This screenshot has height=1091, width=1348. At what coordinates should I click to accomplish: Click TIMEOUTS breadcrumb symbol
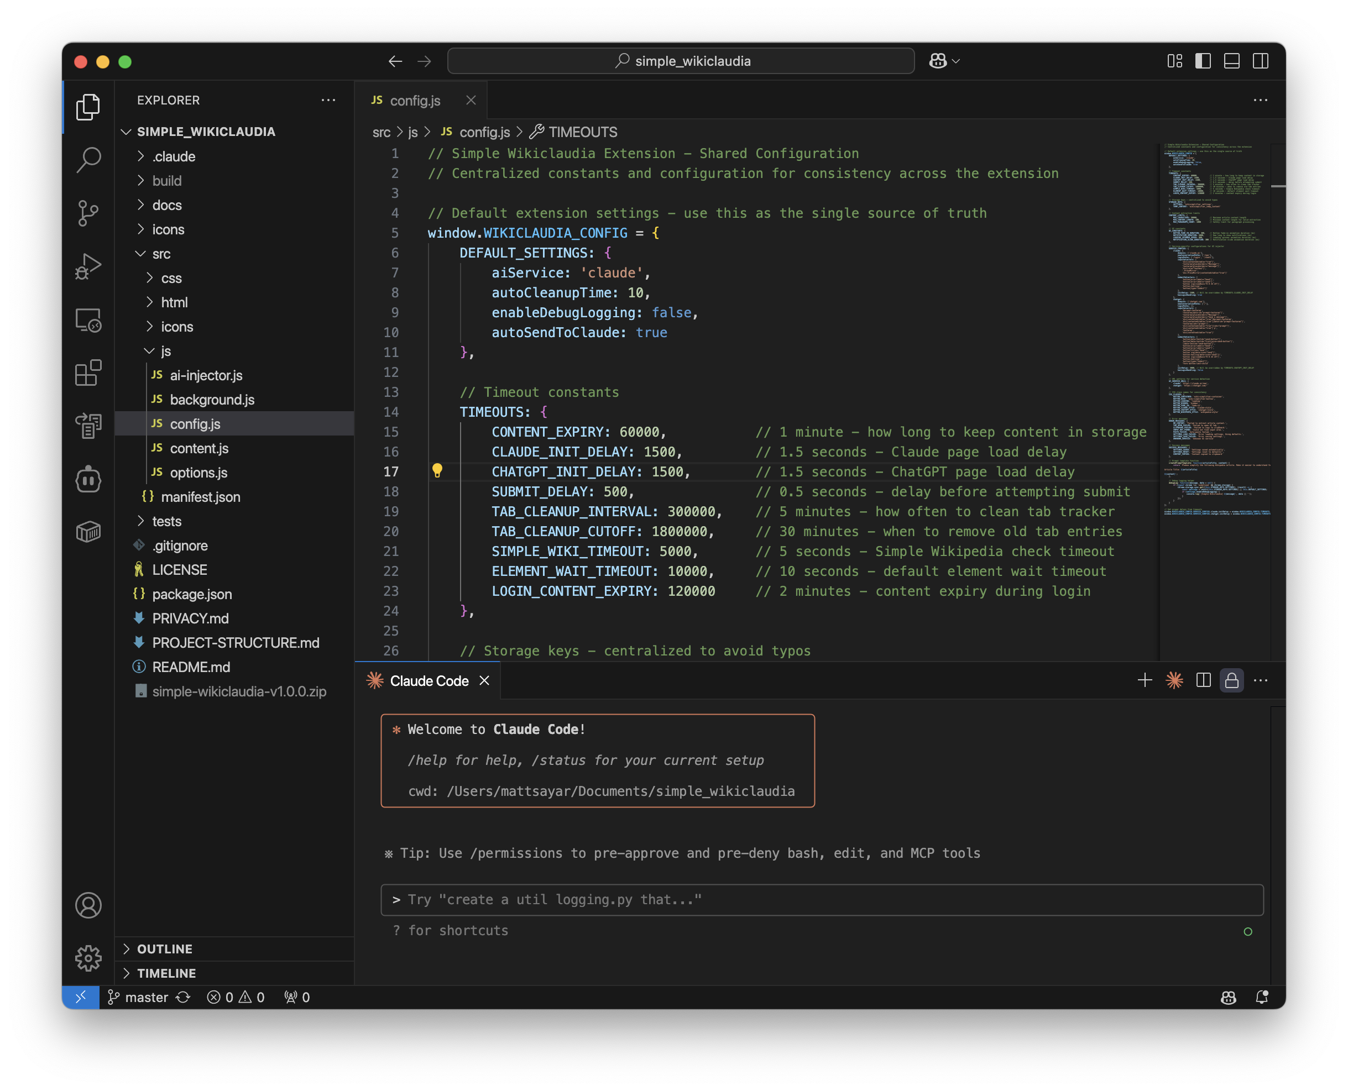pyautogui.click(x=573, y=132)
